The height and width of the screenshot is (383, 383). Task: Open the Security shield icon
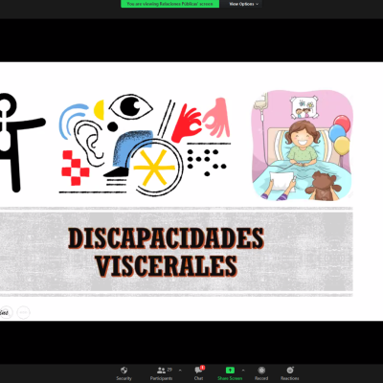[x=124, y=371]
